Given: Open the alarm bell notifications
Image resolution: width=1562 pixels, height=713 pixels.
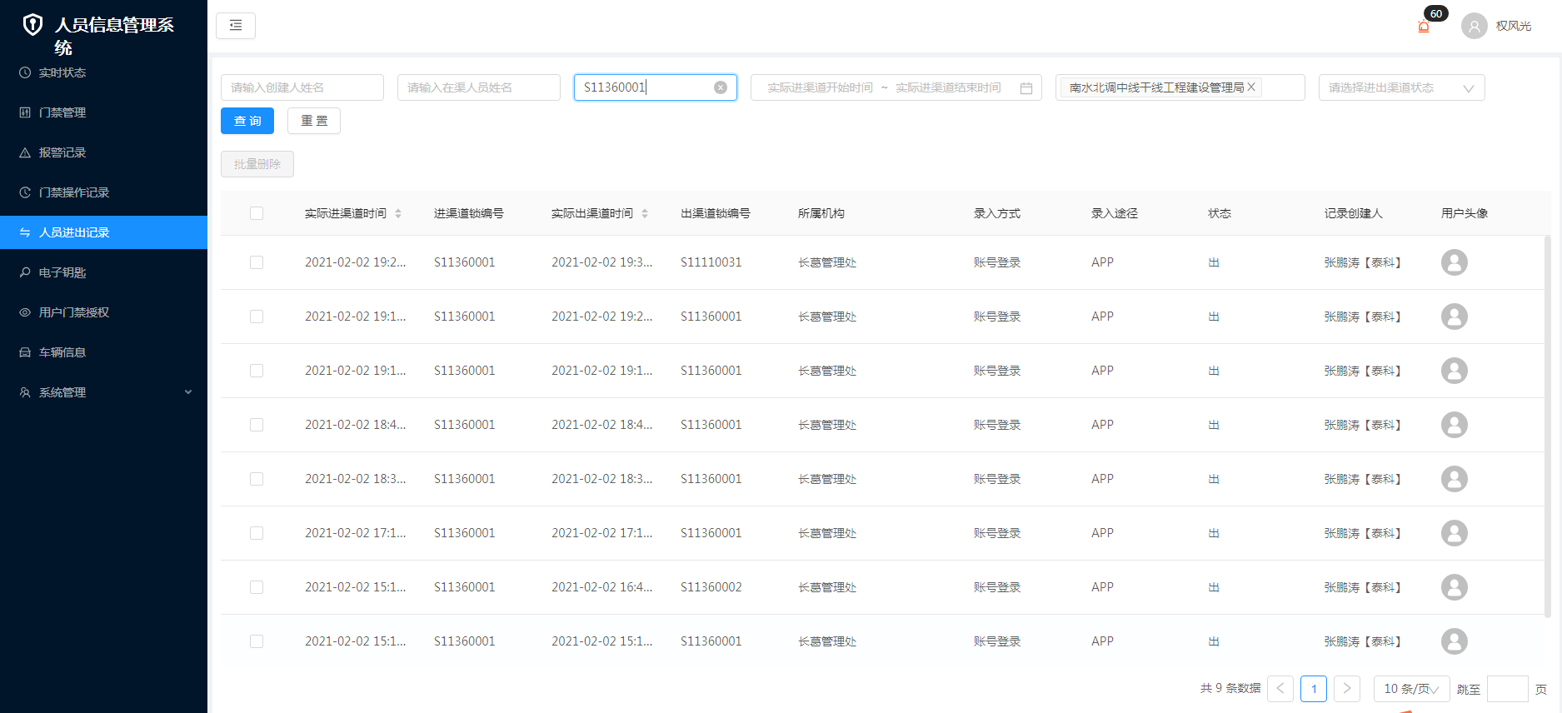Looking at the screenshot, I should click(1424, 27).
